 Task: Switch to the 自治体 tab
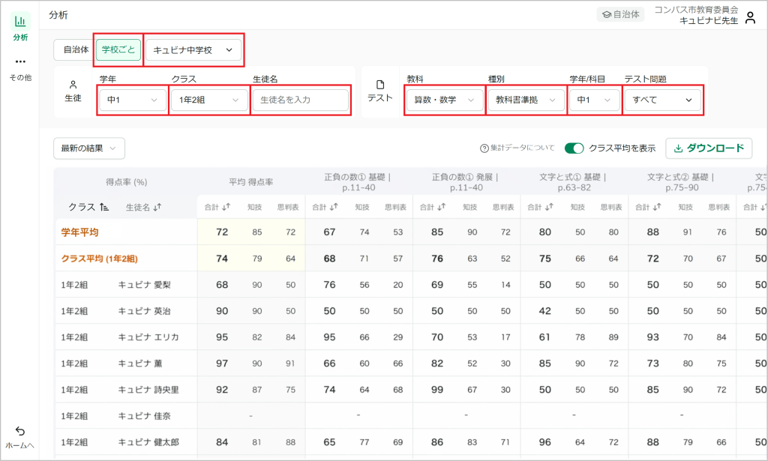(76, 50)
